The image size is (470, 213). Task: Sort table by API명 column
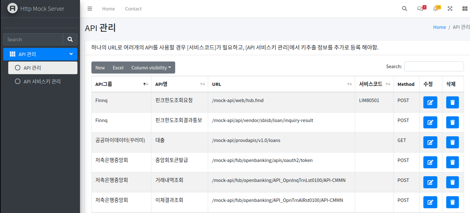coord(180,84)
